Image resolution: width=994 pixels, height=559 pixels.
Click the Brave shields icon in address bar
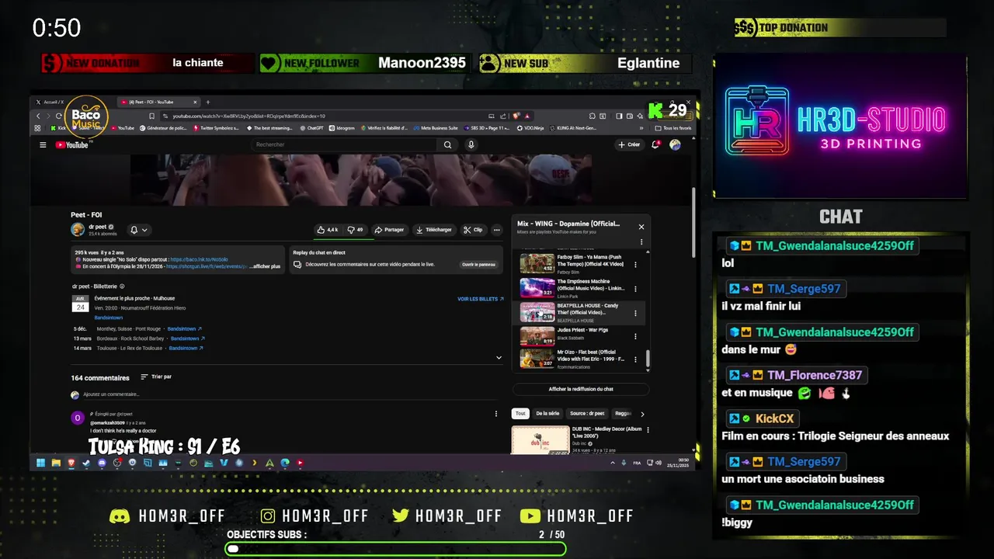click(516, 116)
